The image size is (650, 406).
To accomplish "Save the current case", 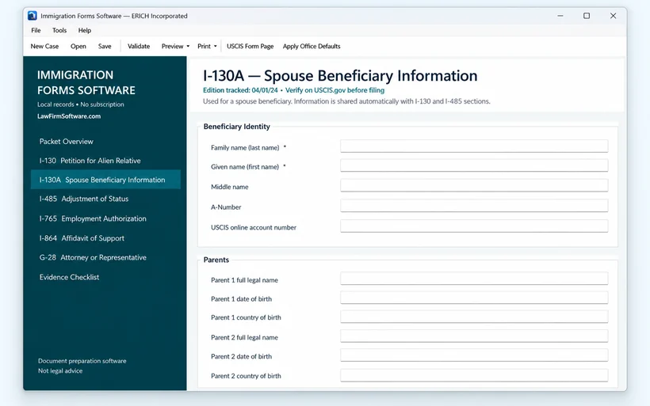I will click(x=105, y=47).
